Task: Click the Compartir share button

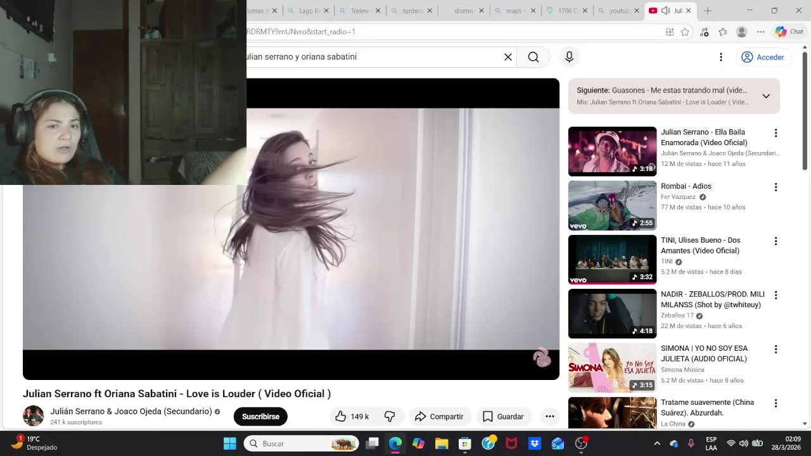Action: click(x=439, y=416)
